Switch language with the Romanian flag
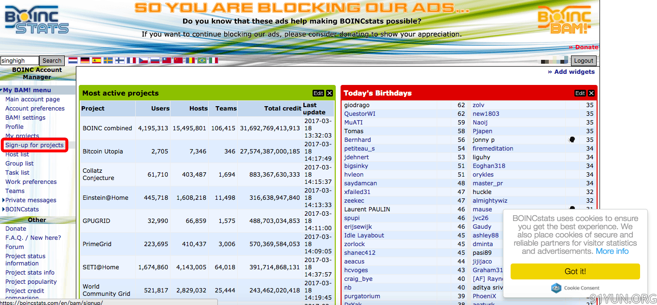Viewport: 657px width, 305px height. 190,60
